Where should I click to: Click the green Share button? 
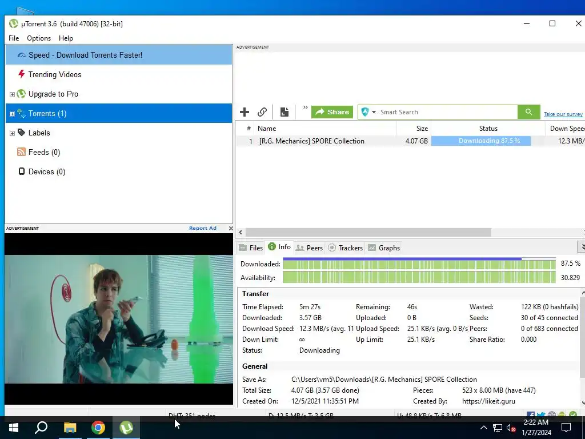tap(332, 112)
